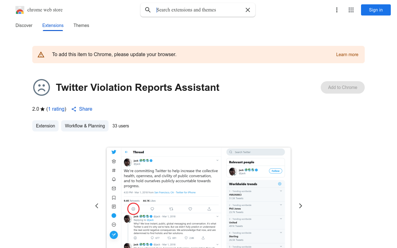Open the three-dot more options menu
The width and height of the screenshot is (397, 248).
pyautogui.click(x=337, y=10)
